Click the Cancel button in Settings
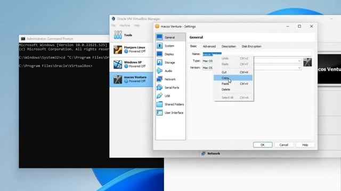The image size is (341, 191). click(284, 145)
